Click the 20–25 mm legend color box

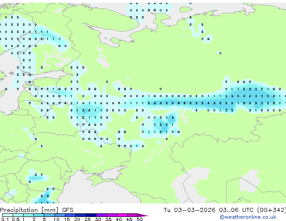(80, 215)
